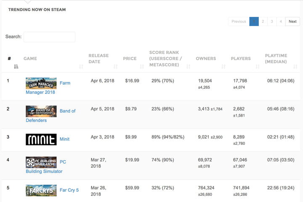
Task: Open Far Cry 5 thumbnail image
Action: point(41,190)
